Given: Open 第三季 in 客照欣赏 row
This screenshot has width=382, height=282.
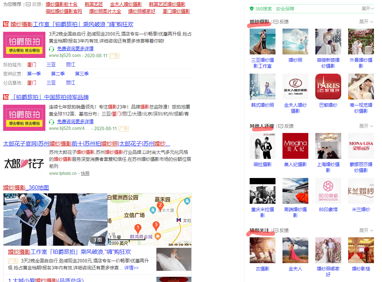Looking at the screenshot, I should [x=82, y=74].
